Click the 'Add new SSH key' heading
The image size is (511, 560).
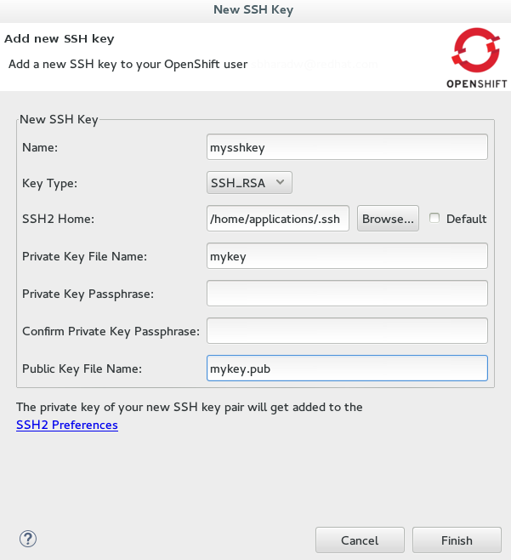tap(60, 38)
